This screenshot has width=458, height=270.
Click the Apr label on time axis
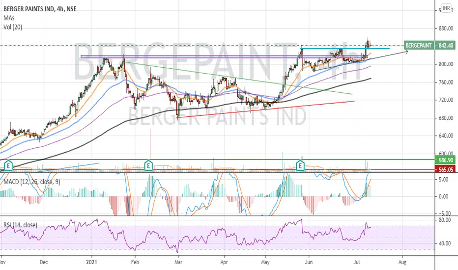(224, 263)
